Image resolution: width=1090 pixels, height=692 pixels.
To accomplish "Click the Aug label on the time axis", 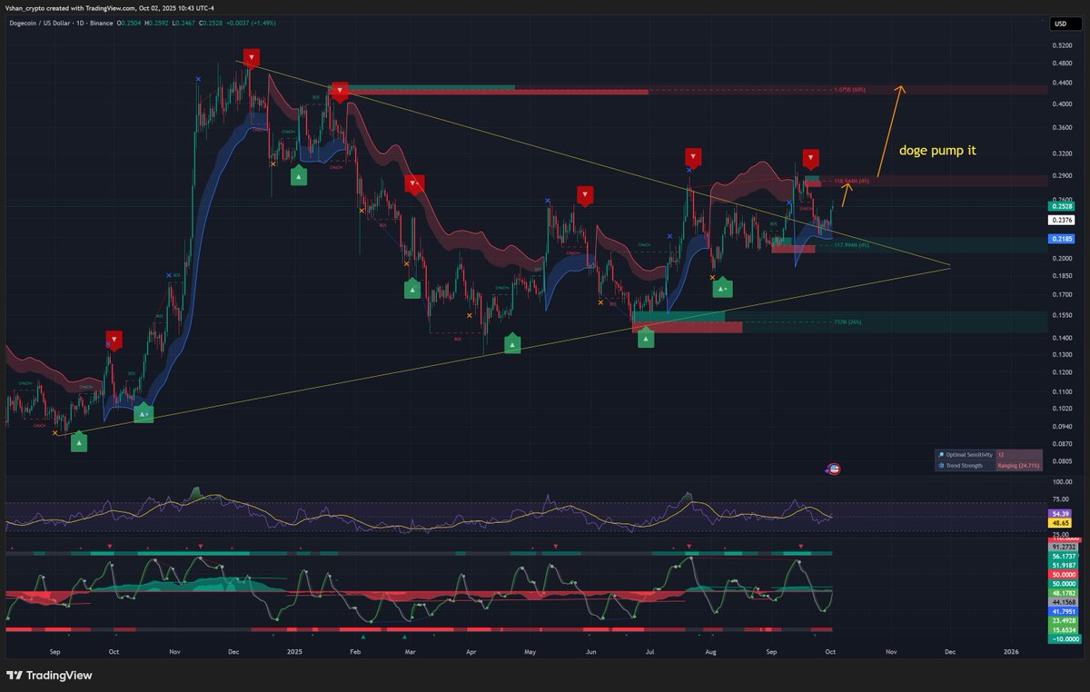I will click(709, 652).
